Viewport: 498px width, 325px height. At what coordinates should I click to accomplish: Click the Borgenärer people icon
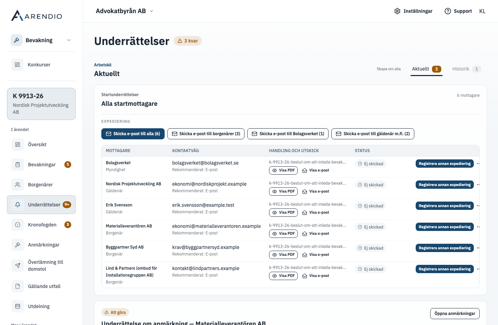point(18,185)
